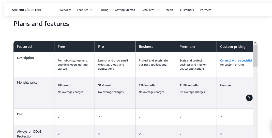
Task: Click DNS checkmark under Premium column
Action: tap(180, 117)
